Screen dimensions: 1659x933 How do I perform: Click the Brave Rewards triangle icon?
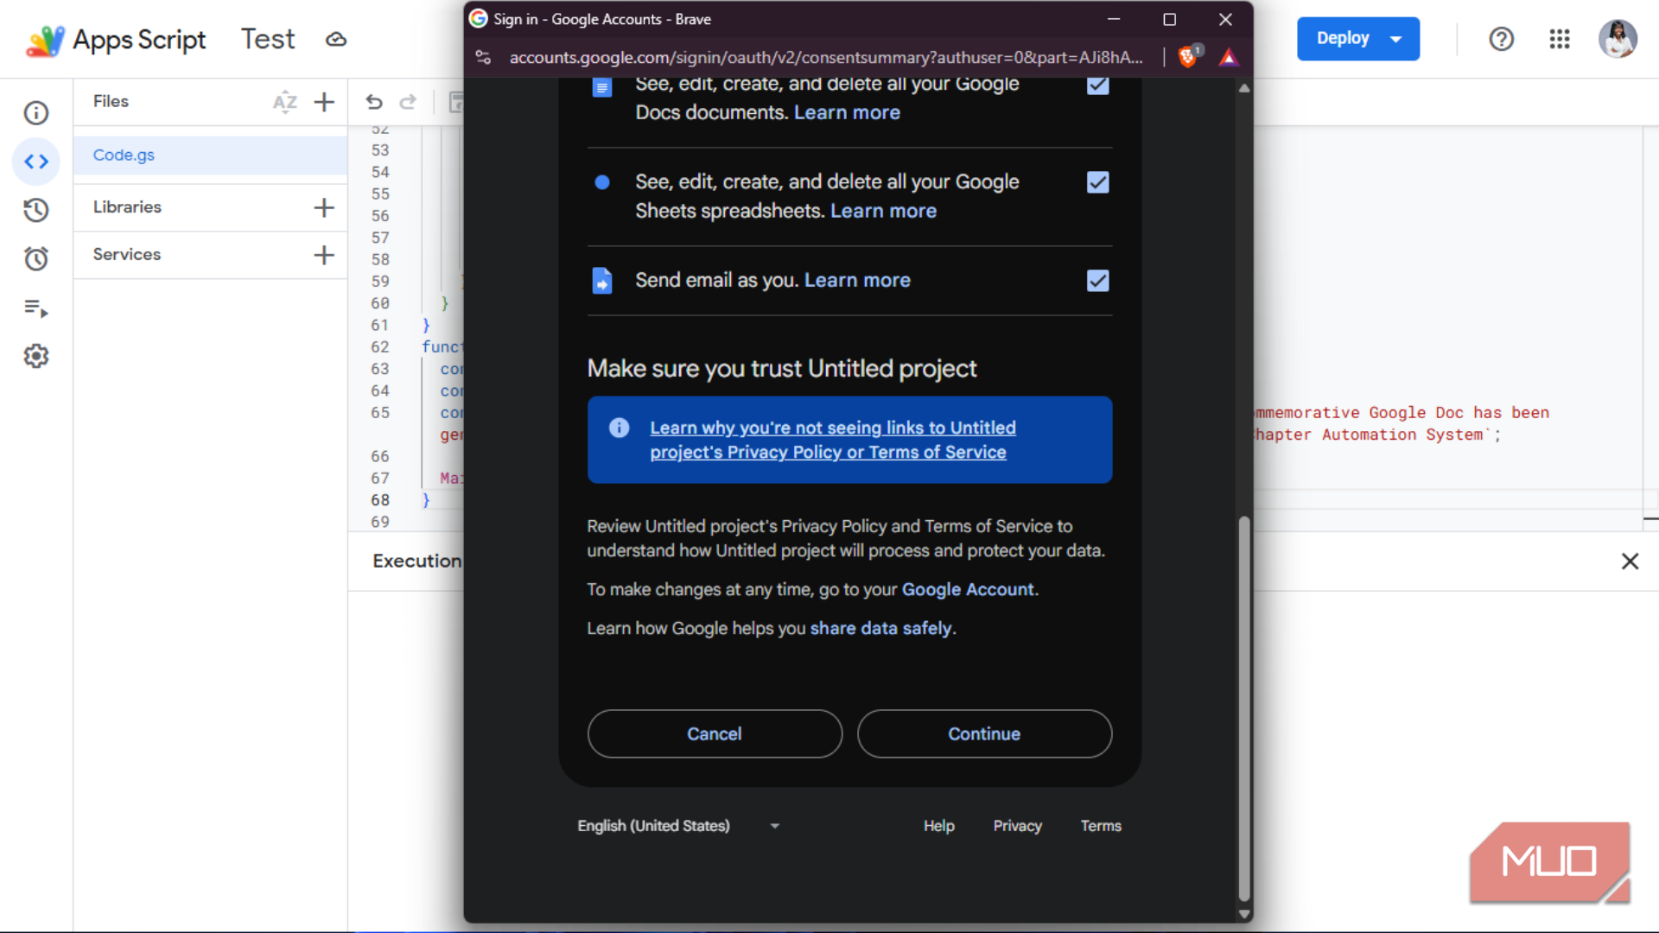tap(1229, 58)
